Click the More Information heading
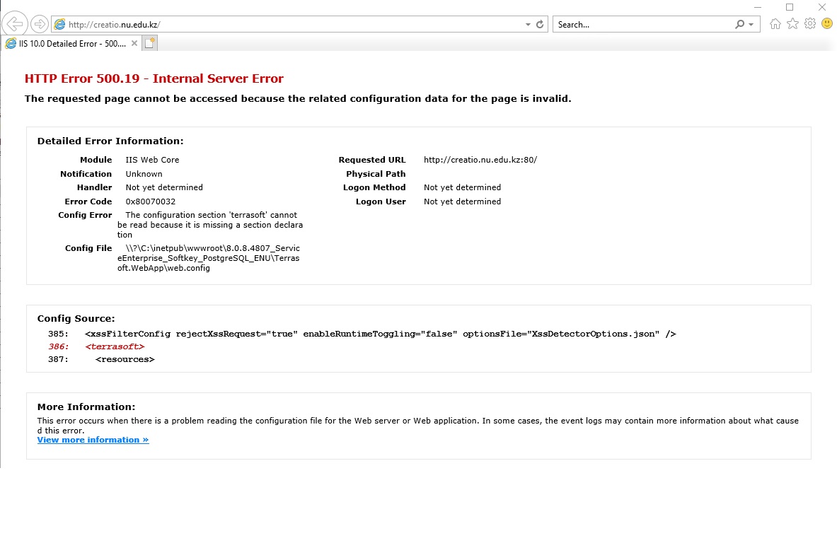 point(86,407)
